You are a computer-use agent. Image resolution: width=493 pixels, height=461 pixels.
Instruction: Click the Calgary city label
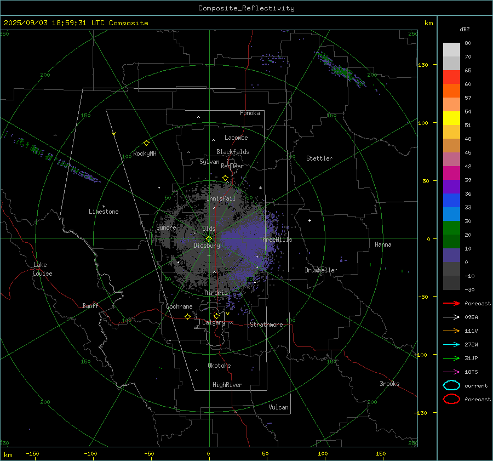(x=214, y=322)
